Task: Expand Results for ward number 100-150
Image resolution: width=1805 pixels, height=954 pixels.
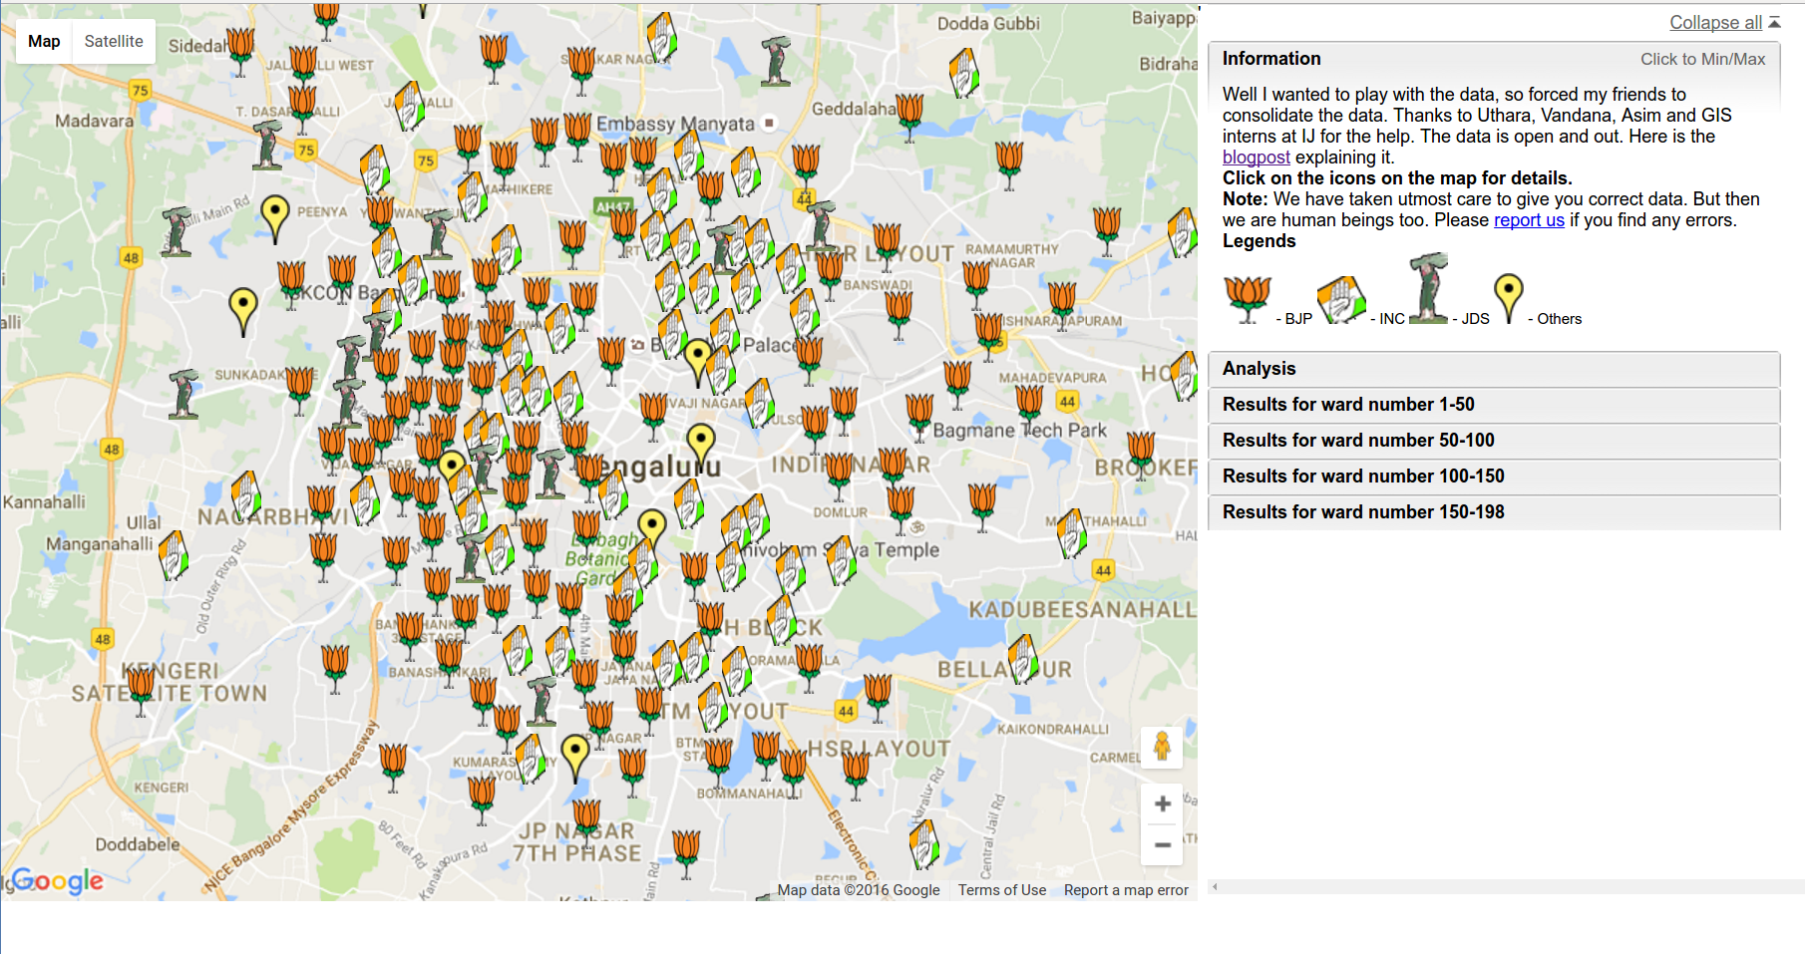Action: tap(1493, 477)
